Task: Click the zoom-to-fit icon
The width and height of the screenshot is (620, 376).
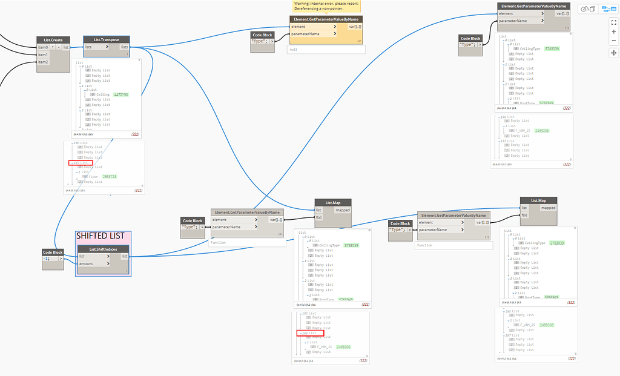Action: pyautogui.click(x=613, y=23)
